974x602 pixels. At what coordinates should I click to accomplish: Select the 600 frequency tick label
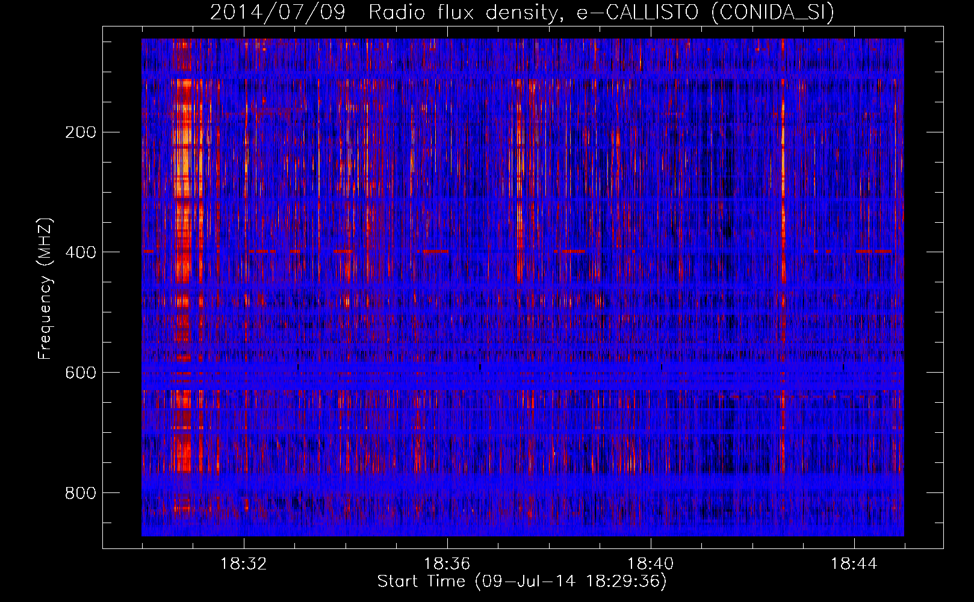[x=81, y=373]
